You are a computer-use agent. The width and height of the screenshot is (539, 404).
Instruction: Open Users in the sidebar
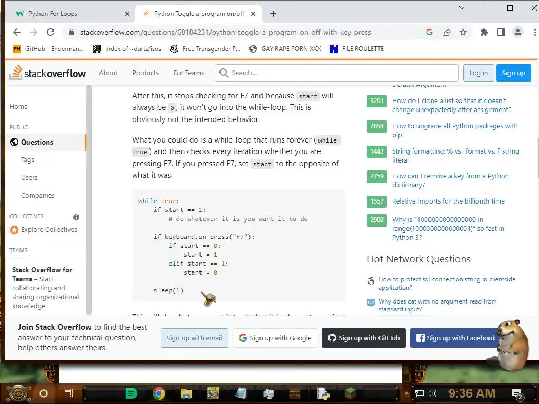pyautogui.click(x=29, y=178)
